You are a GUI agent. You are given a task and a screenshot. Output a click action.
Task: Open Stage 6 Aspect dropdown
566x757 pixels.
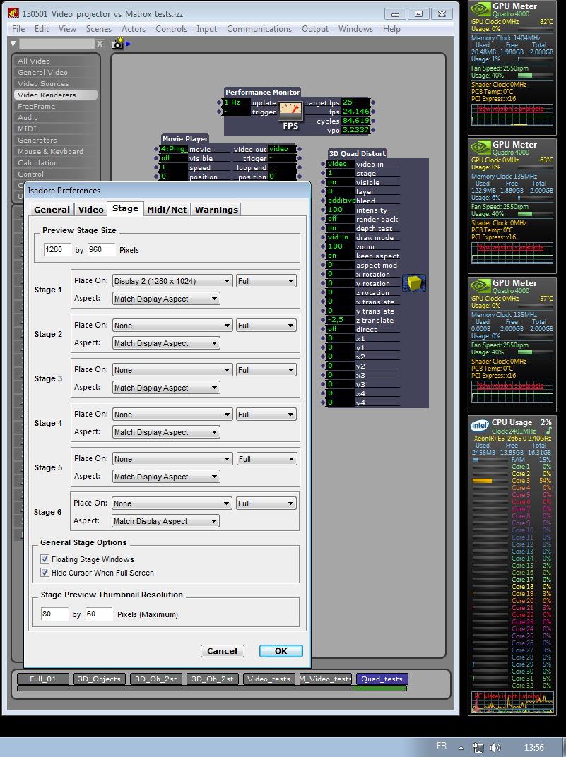pos(165,521)
